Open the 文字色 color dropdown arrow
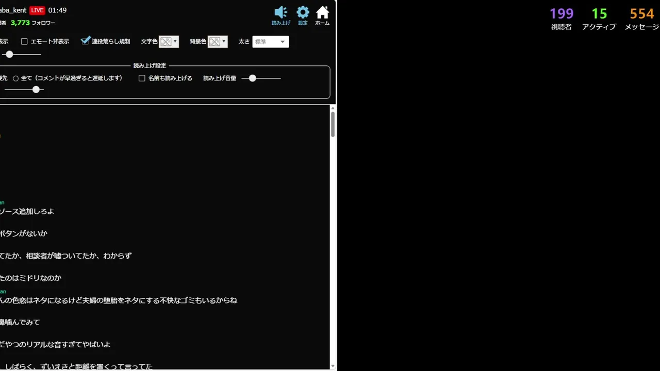660x371 pixels. pyautogui.click(x=175, y=42)
